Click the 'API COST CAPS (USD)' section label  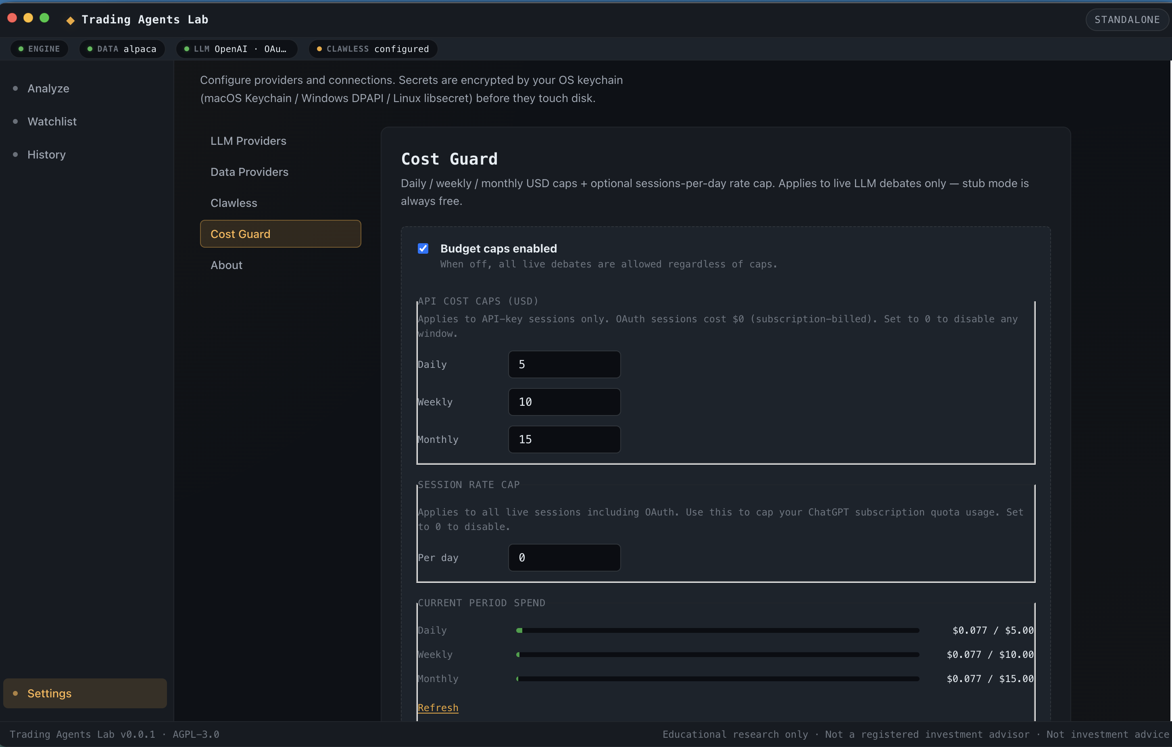point(478,301)
